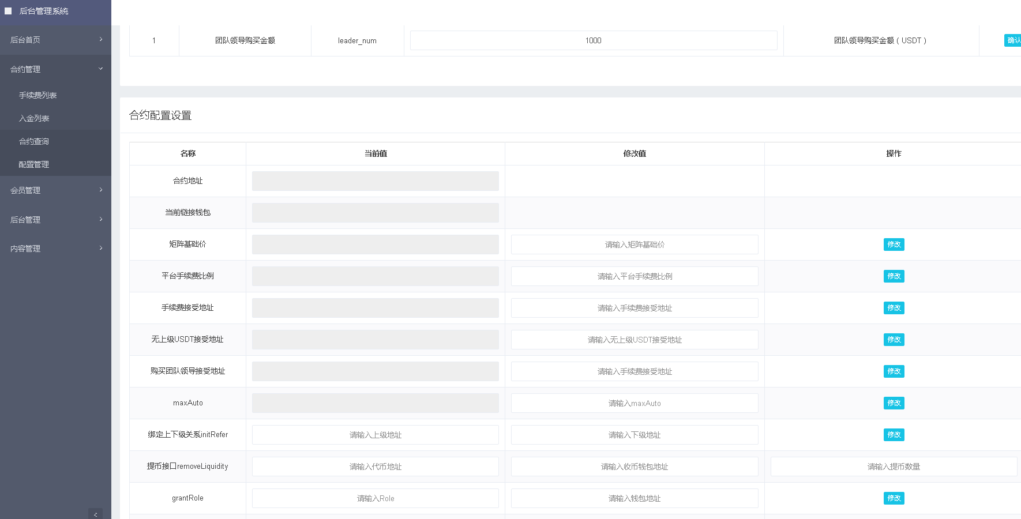The image size is (1021, 519).
Task: Focus the 请输入Role input
Action: tap(376, 498)
